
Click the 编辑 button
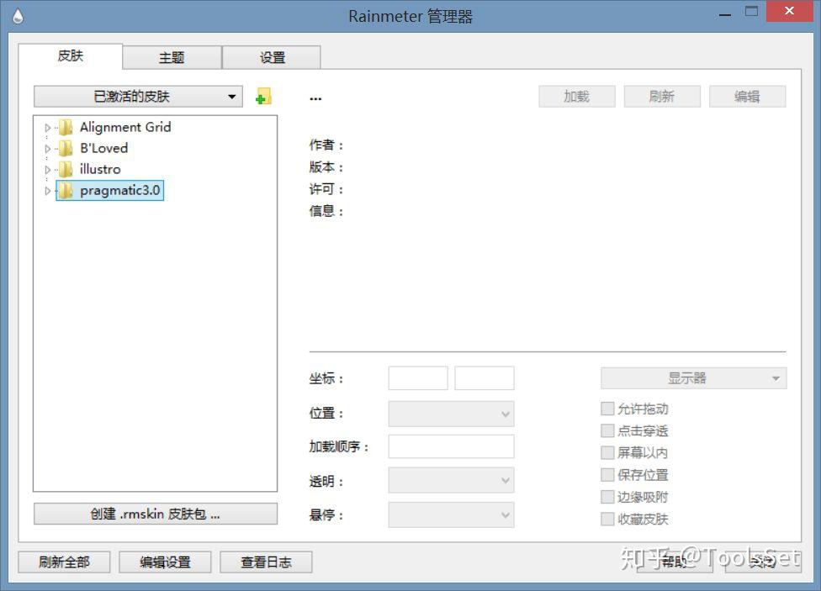tap(747, 97)
